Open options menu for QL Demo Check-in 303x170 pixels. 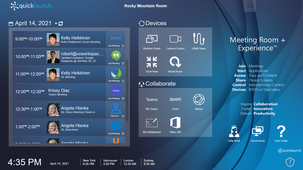[x=123, y=116]
